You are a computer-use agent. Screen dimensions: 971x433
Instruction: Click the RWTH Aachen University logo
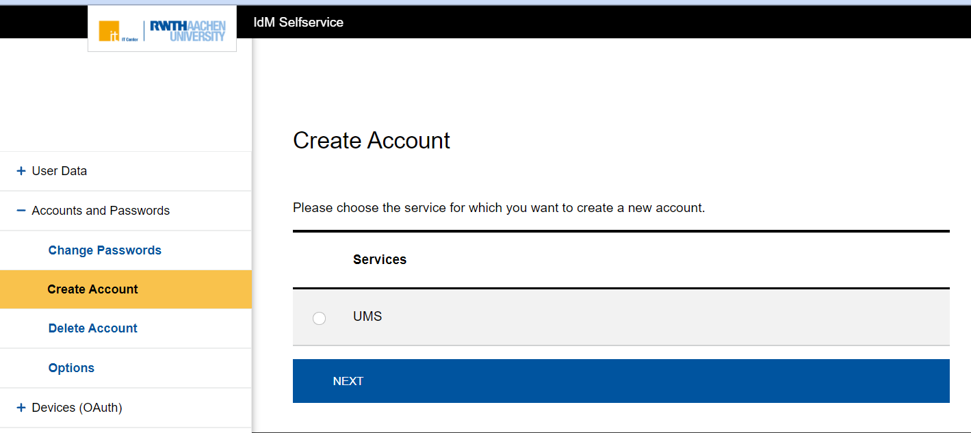coord(187,31)
